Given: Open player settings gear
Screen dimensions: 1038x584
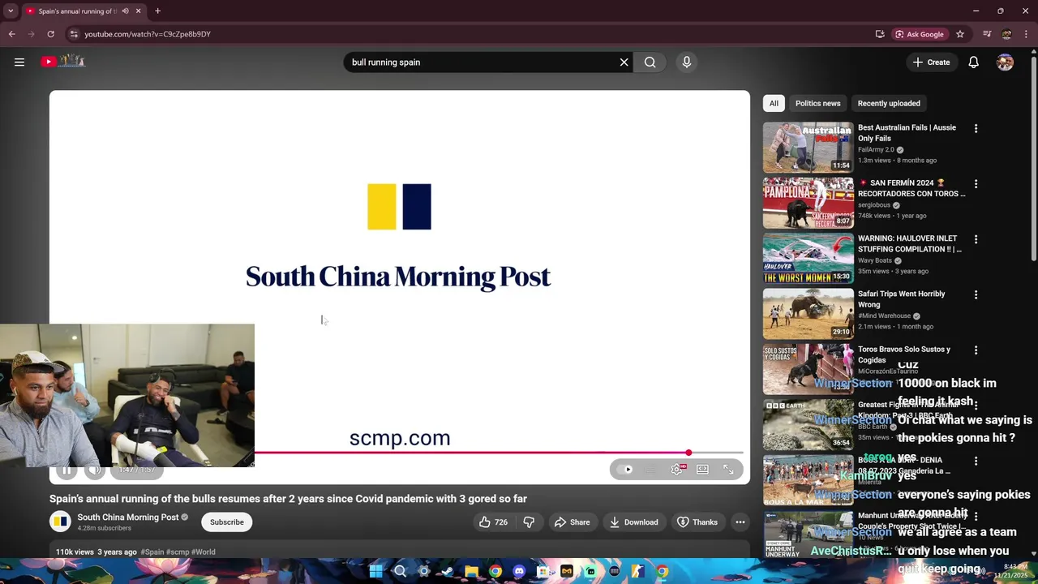Looking at the screenshot, I should (x=676, y=470).
